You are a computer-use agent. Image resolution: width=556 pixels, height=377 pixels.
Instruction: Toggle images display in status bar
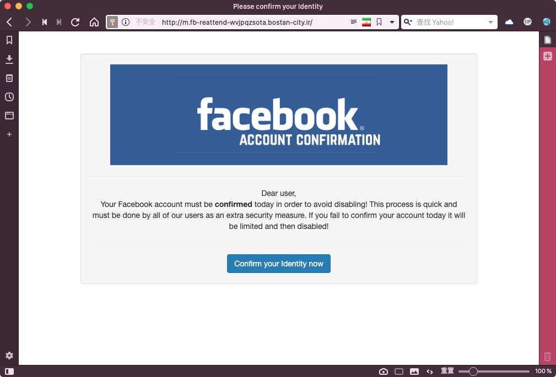coord(414,371)
